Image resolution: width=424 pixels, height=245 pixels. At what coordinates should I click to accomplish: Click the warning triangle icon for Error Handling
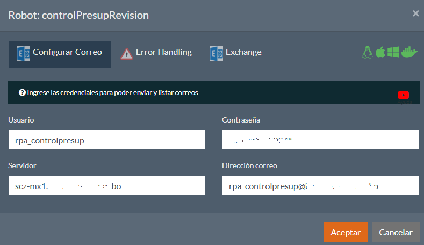(x=126, y=53)
